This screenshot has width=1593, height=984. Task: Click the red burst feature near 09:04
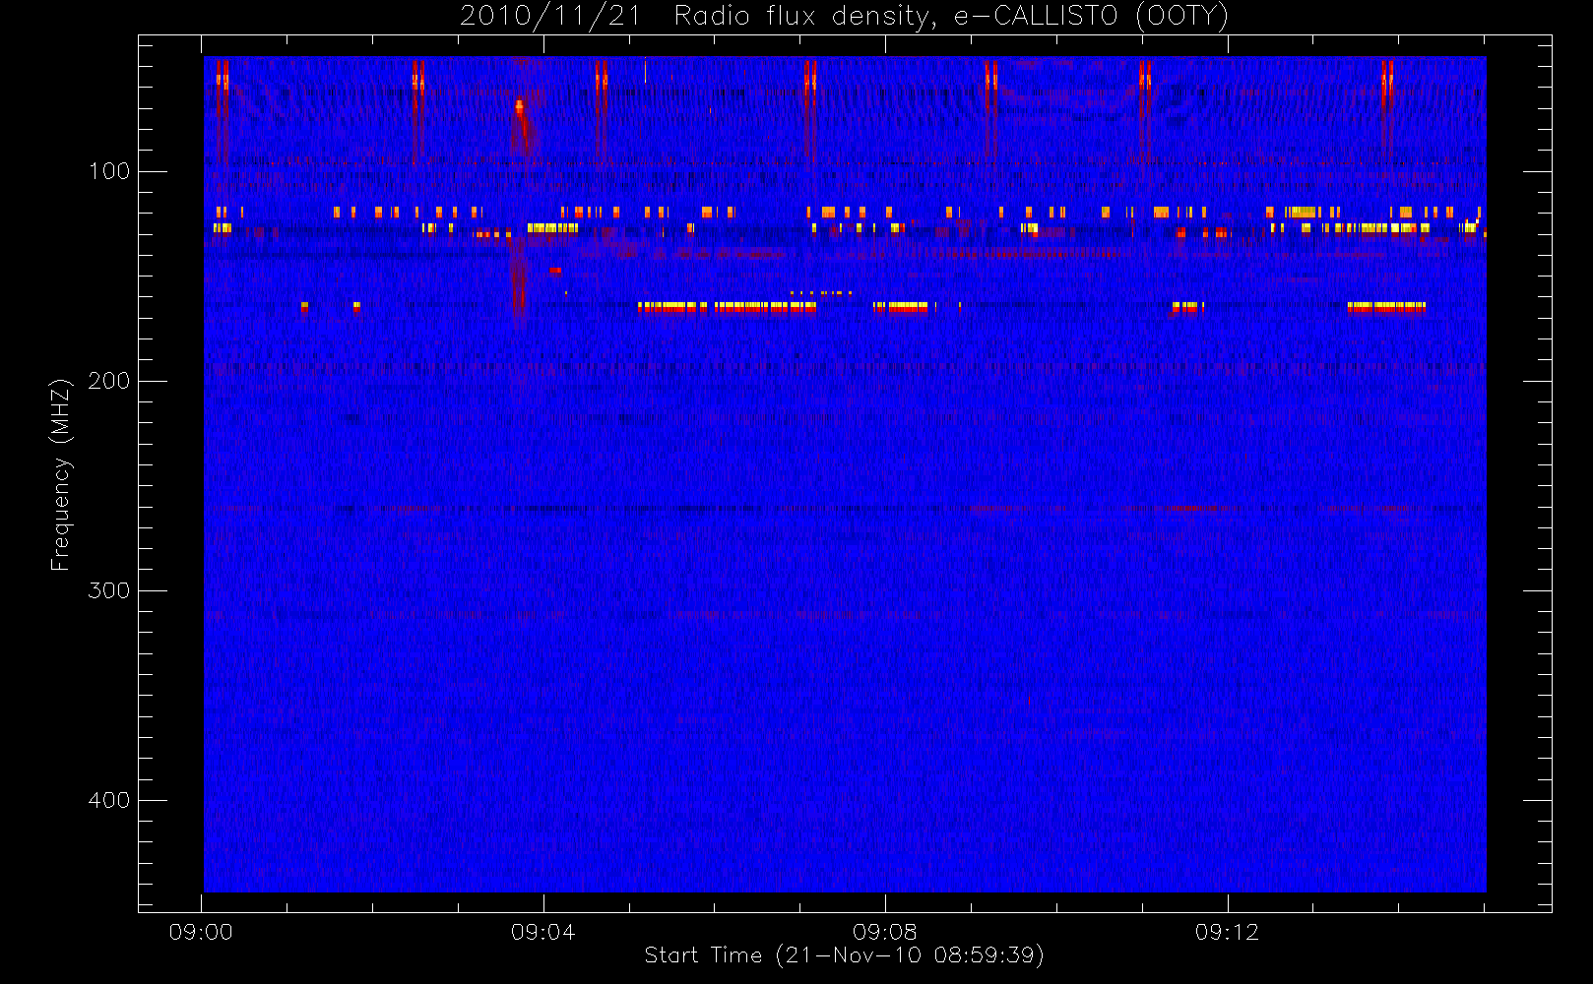[x=522, y=123]
